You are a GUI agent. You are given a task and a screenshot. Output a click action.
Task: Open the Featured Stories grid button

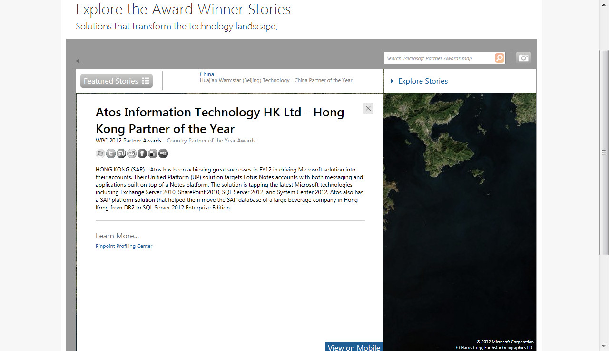click(x=117, y=81)
